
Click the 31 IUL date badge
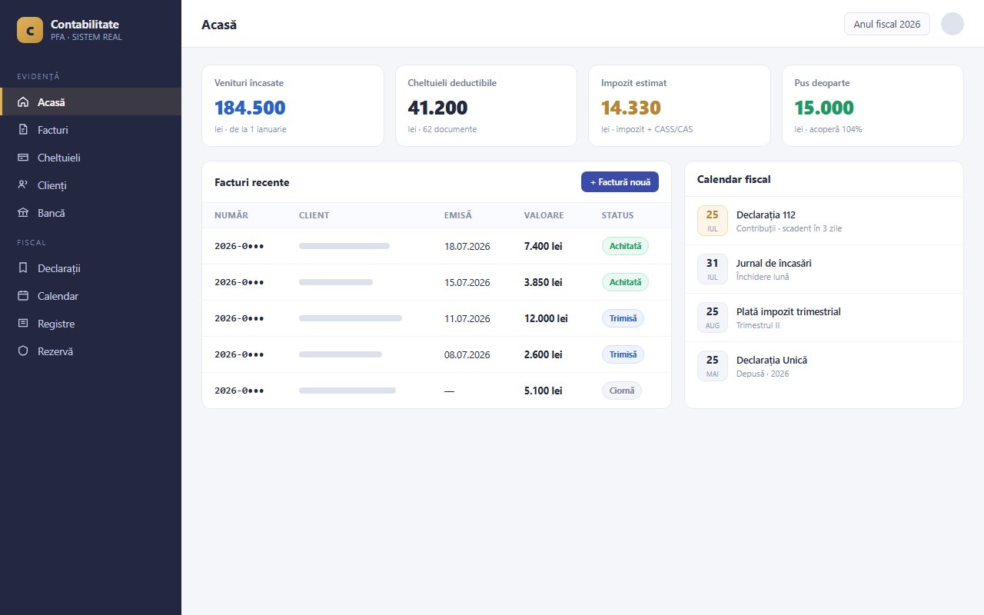click(x=713, y=269)
